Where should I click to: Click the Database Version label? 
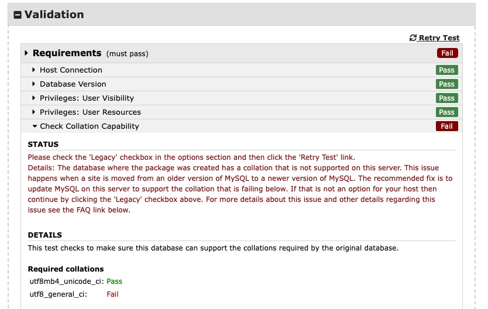point(73,84)
